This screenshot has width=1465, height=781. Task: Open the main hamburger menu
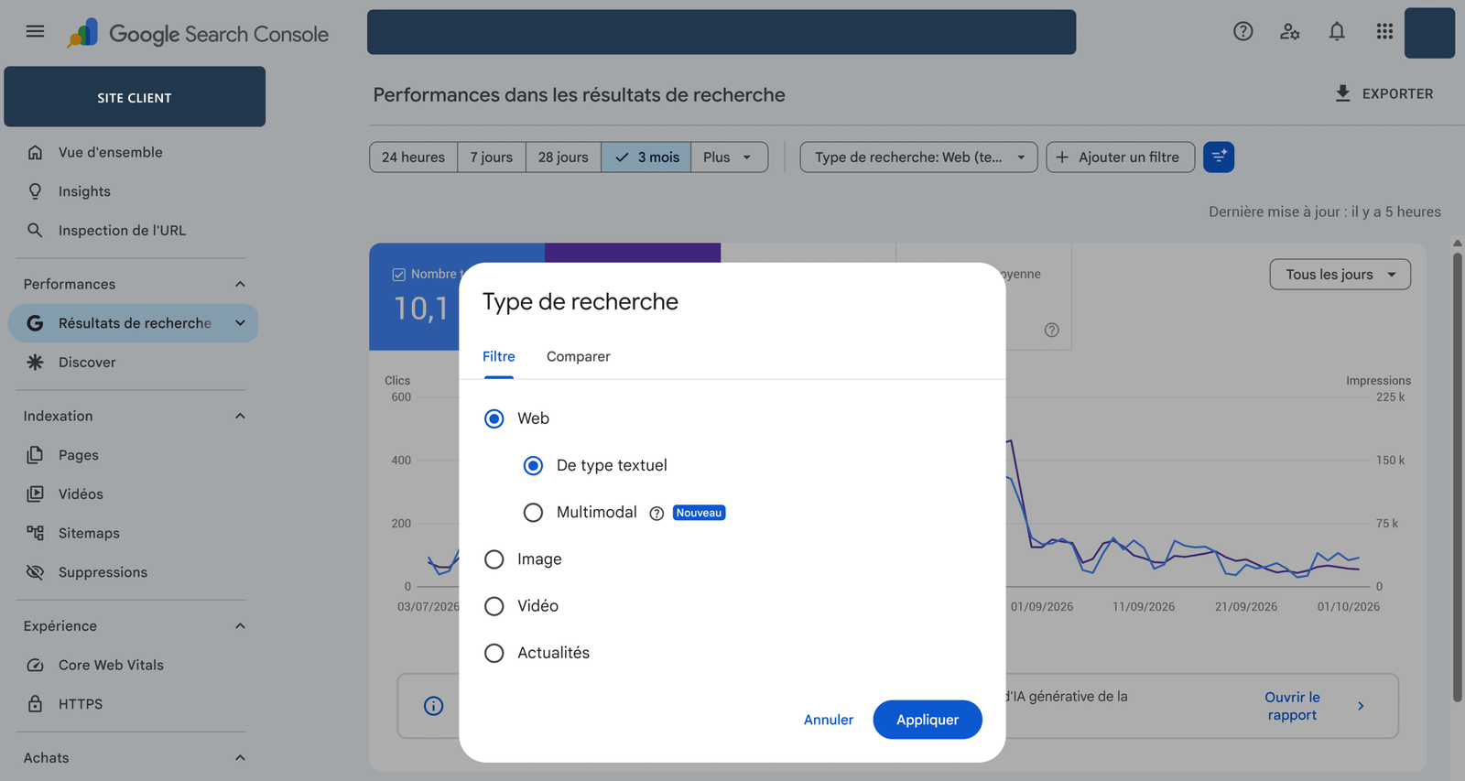(x=35, y=31)
